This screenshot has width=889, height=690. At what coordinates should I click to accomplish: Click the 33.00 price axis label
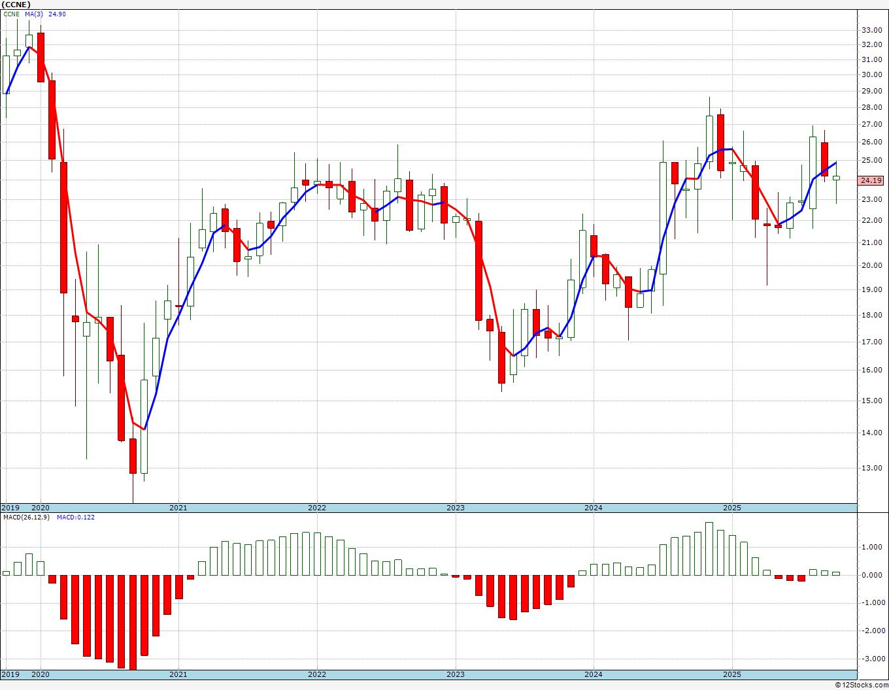(x=871, y=30)
